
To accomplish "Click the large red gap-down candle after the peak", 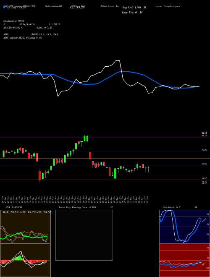I will click(90, 155).
